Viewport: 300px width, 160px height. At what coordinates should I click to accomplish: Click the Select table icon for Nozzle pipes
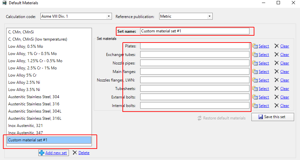(x=255, y=63)
